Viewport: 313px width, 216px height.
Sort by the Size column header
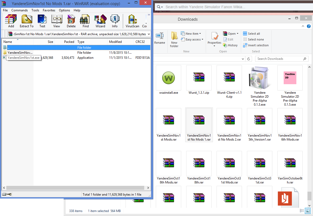(44, 42)
